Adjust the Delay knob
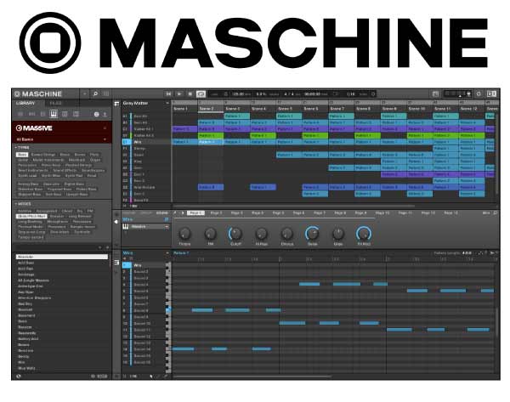This screenshot has width=510, height=402. 312,234
